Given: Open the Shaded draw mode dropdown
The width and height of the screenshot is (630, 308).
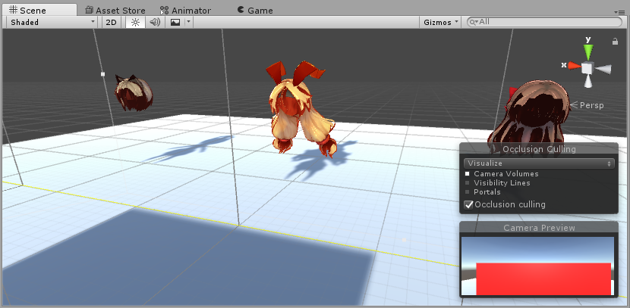Looking at the screenshot, I should [x=52, y=23].
